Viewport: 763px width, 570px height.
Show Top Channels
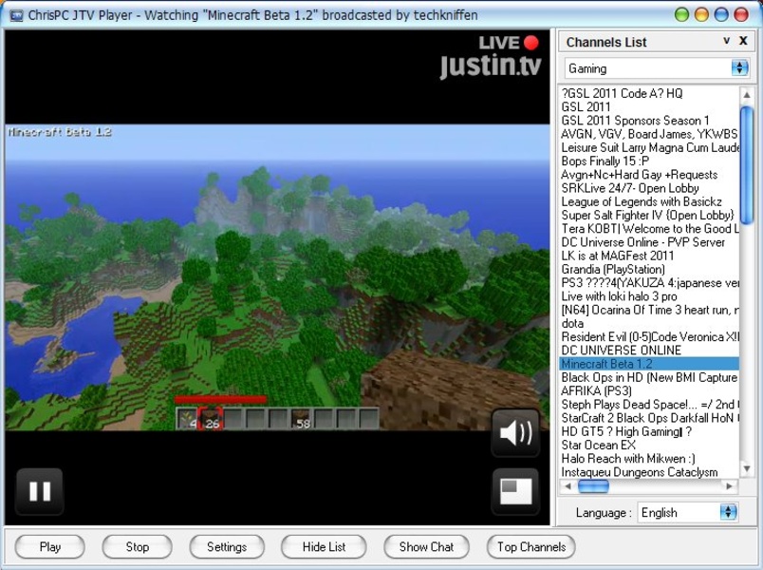click(531, 546)
